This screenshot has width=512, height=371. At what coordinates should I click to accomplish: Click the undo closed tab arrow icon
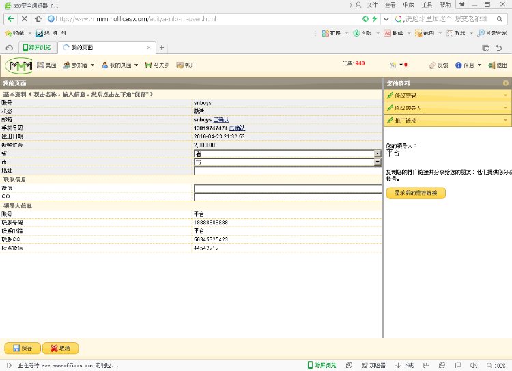pos(498,48)
